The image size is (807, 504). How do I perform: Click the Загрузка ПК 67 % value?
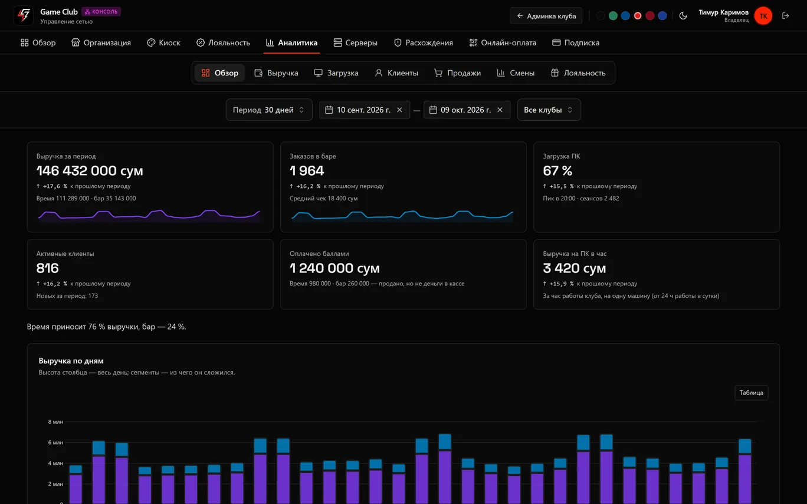tap(557, 171)
